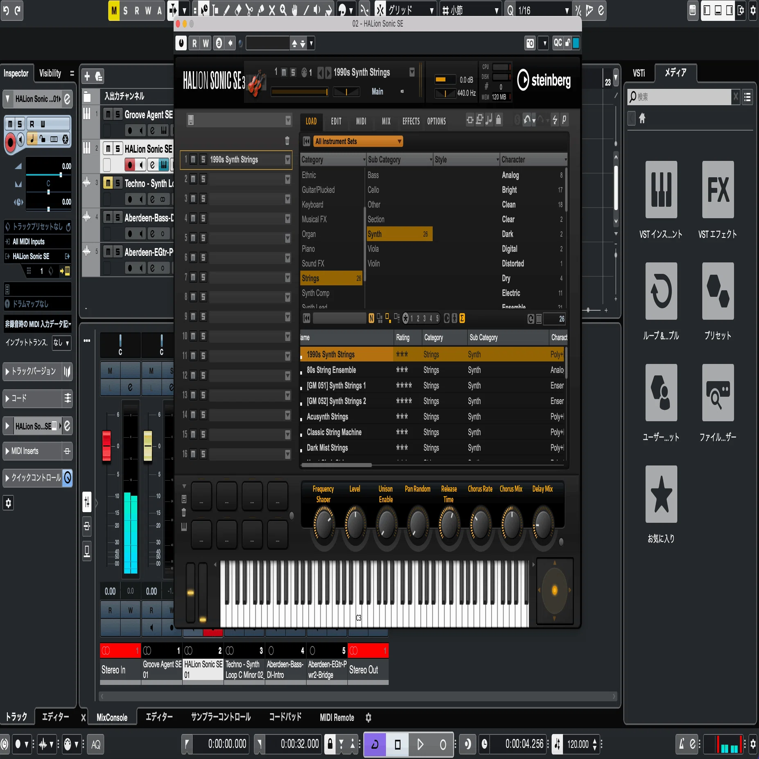The width and height of the screenshot is (759, 759).
Task: Toggle AQ button in transport bar
Action: (95, 744)
